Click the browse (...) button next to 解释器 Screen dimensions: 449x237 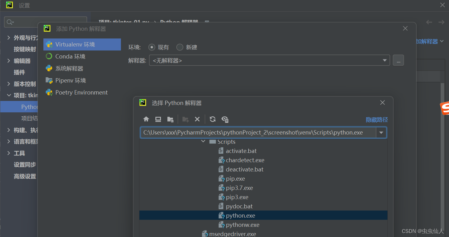[398, 61]
